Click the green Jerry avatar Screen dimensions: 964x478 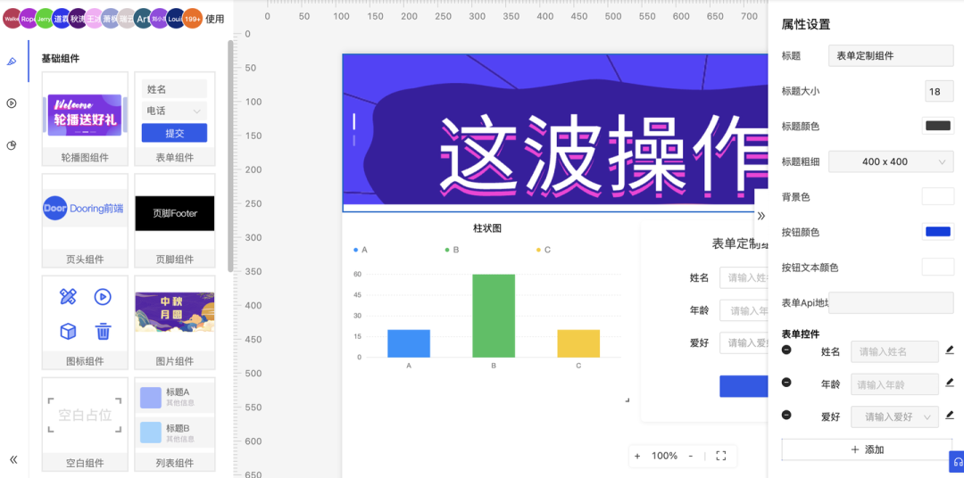[45, 19]
